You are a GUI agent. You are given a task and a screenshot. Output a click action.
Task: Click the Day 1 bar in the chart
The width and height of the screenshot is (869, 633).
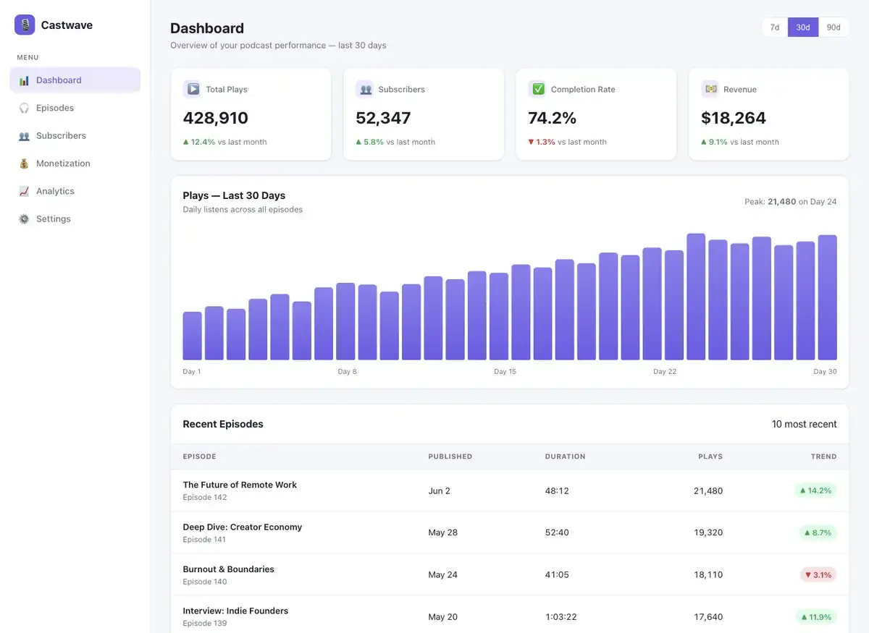pos(193,336)
